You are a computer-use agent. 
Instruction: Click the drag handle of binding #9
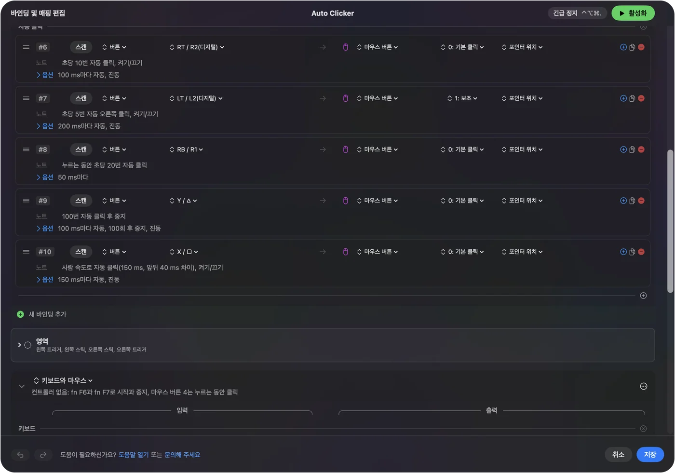click(26, 201)
